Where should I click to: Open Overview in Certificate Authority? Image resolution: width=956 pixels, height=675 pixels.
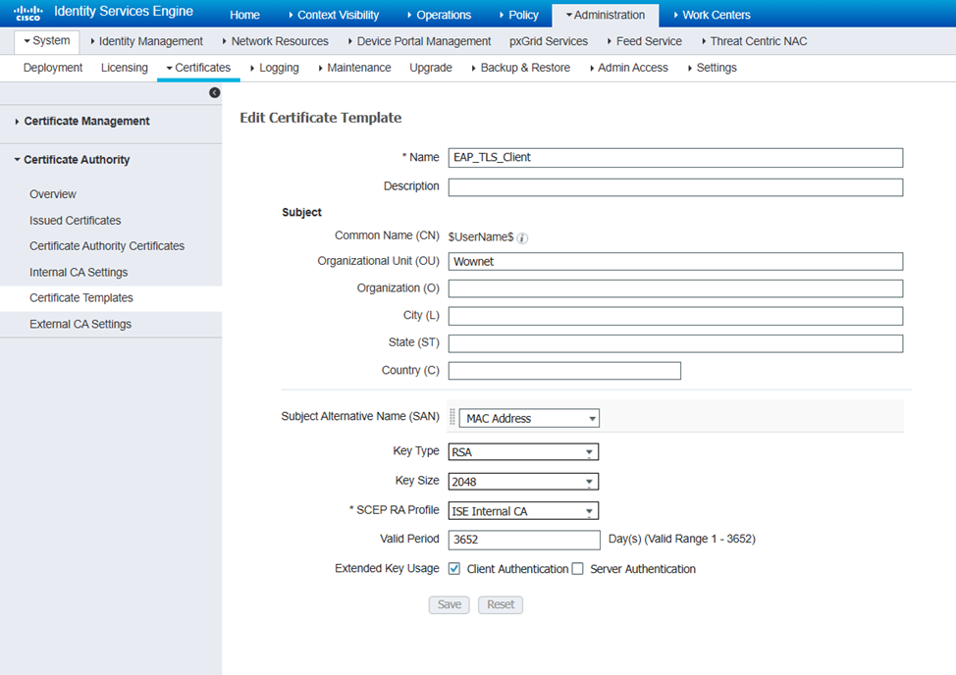pyautogui.click(x=53, y=194)
